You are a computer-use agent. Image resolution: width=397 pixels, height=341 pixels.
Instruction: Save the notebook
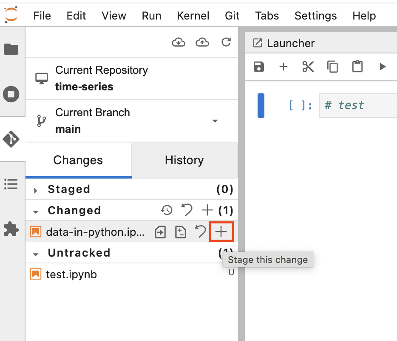tap(258, 67)
